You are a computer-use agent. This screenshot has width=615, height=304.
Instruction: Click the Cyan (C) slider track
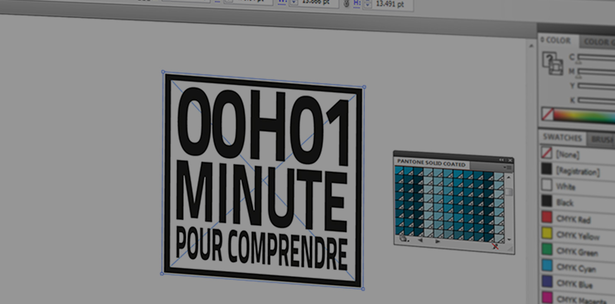tap(596, 57)
